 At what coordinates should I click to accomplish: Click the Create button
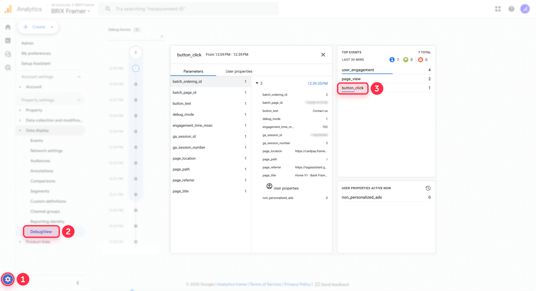pos(38,27)
